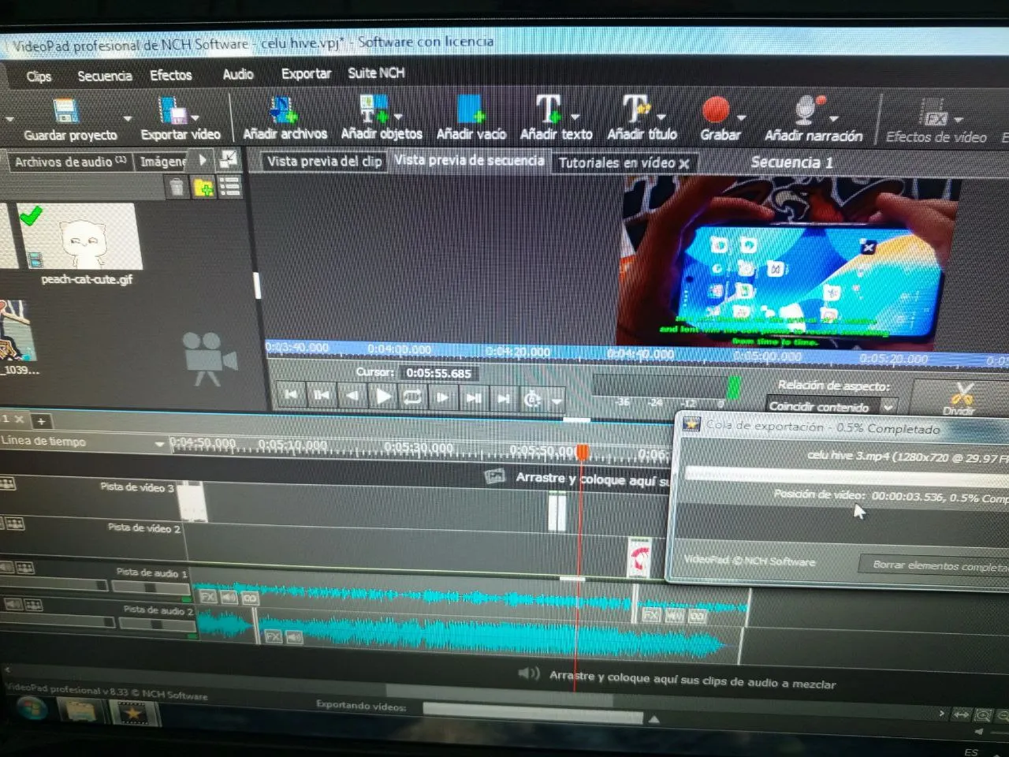Delete selected file with trash bin icon
This screenshot has width=1009, height=757.
[x=177, y=187]
